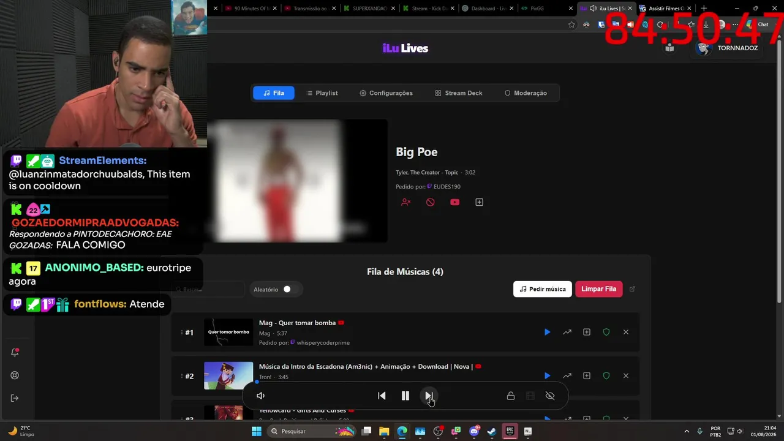Pause the current song
784x441 pixels.
click(405, 396)
